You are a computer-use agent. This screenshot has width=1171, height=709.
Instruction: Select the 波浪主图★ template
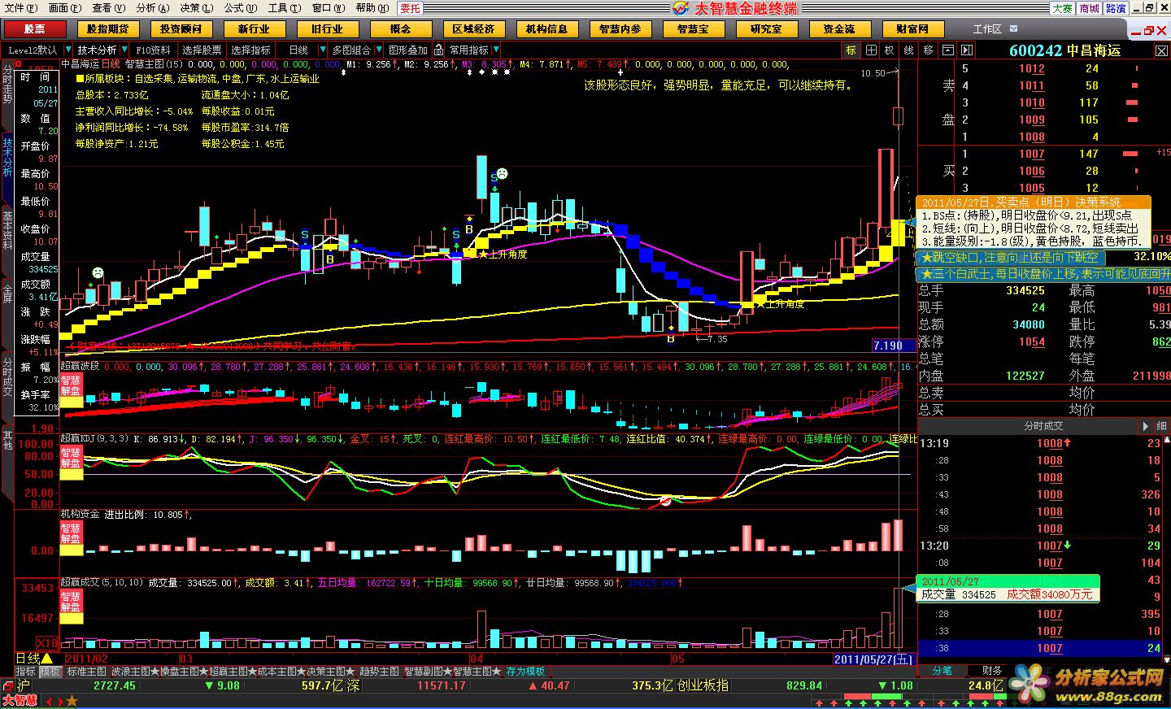pyautogui.click(x=135, y=672)
